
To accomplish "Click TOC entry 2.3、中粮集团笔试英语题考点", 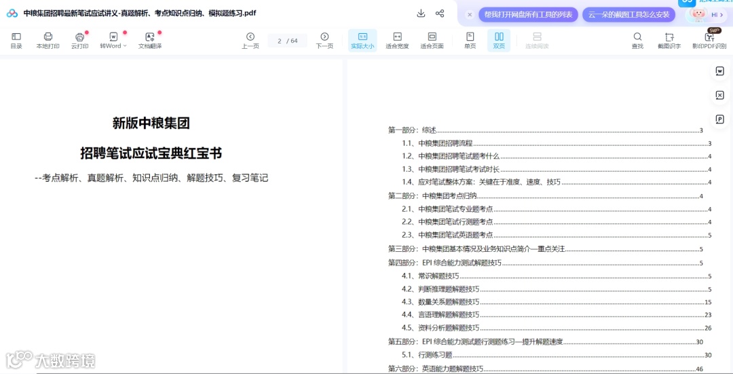I will [557, 235].
